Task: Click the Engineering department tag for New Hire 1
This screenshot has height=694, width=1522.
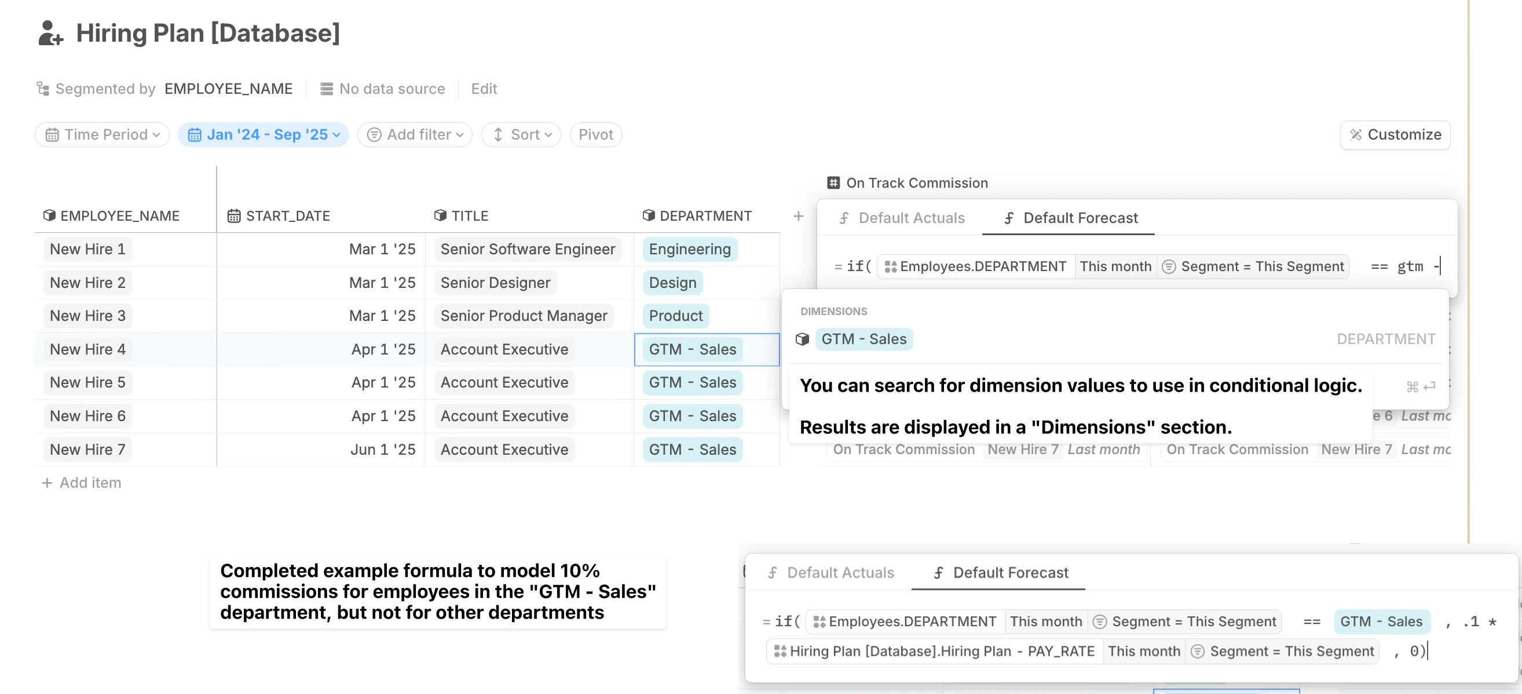Action: pos(689,249)
